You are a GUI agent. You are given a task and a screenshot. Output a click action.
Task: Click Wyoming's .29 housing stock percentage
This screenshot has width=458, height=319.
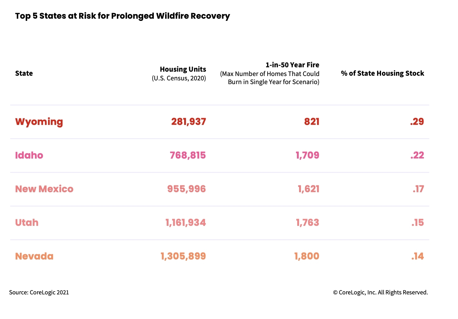pos(417,121)
